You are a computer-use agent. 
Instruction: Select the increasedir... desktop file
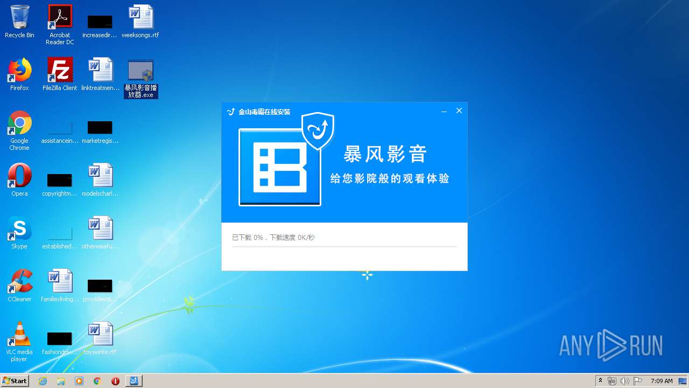pyautogui.click(x=100, y=26)
